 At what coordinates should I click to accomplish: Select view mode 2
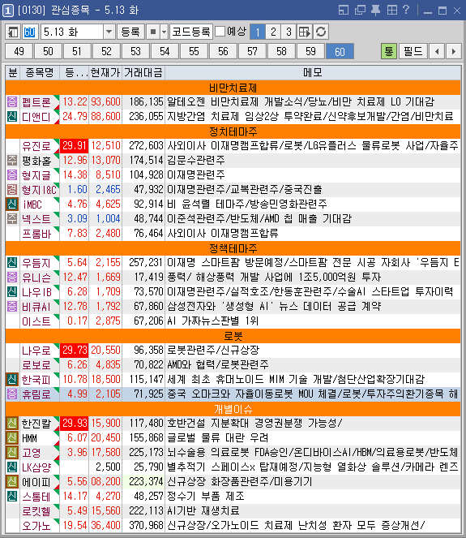[273, 32]
